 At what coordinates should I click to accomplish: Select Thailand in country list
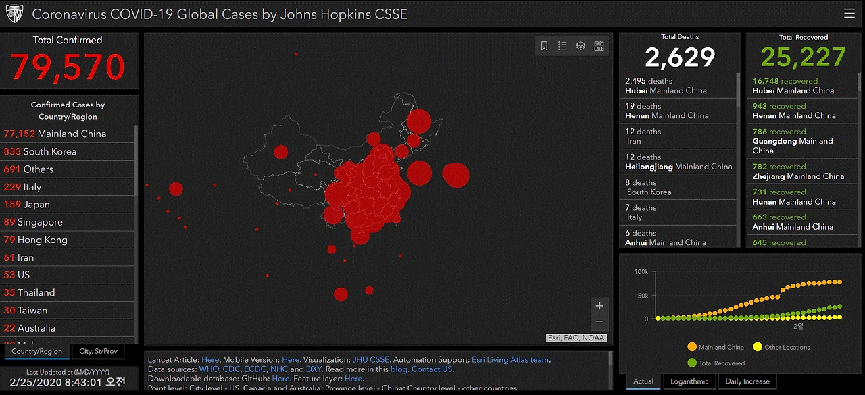coord(68,292)
